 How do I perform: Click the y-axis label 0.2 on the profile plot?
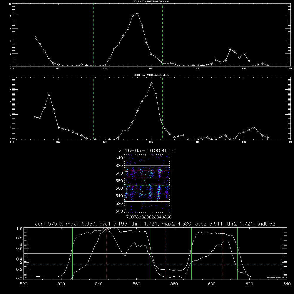[x=19, y=269]
